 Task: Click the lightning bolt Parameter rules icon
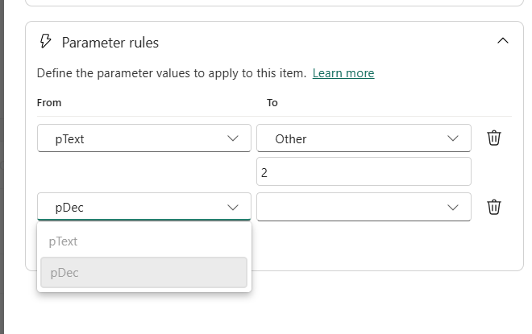[46, 42]
